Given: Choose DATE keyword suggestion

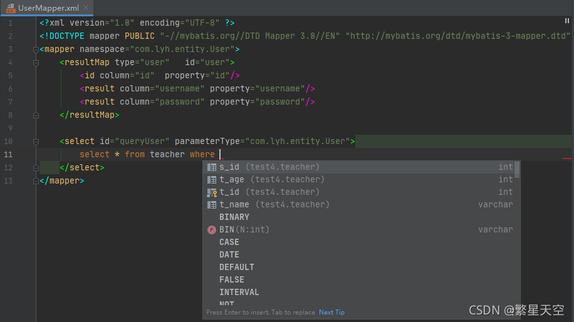Looking at the screenshot, I should 360,254.
